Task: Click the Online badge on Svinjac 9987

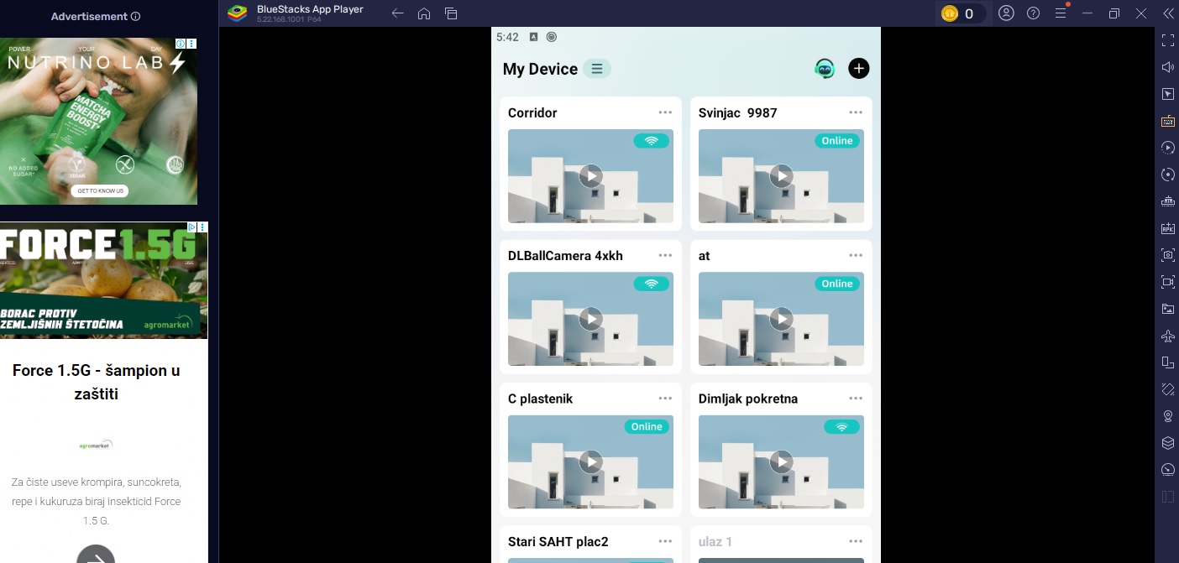Action: tap(837, 141)
